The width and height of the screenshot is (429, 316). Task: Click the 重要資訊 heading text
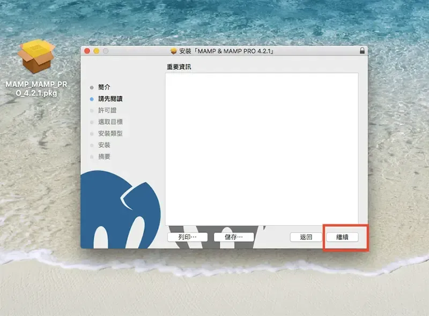[x=179, y=67]
